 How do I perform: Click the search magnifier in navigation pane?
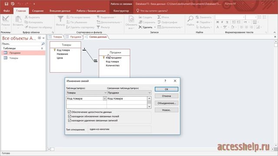pyautogui.click(x=43, y=44)
